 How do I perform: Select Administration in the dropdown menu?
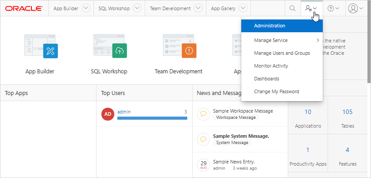[282, 26]
